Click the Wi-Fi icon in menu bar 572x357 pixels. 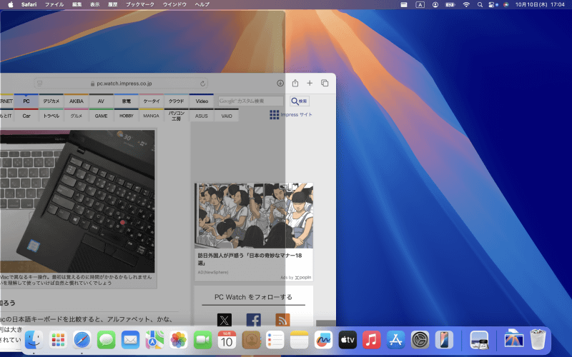[x=466, y=5]
